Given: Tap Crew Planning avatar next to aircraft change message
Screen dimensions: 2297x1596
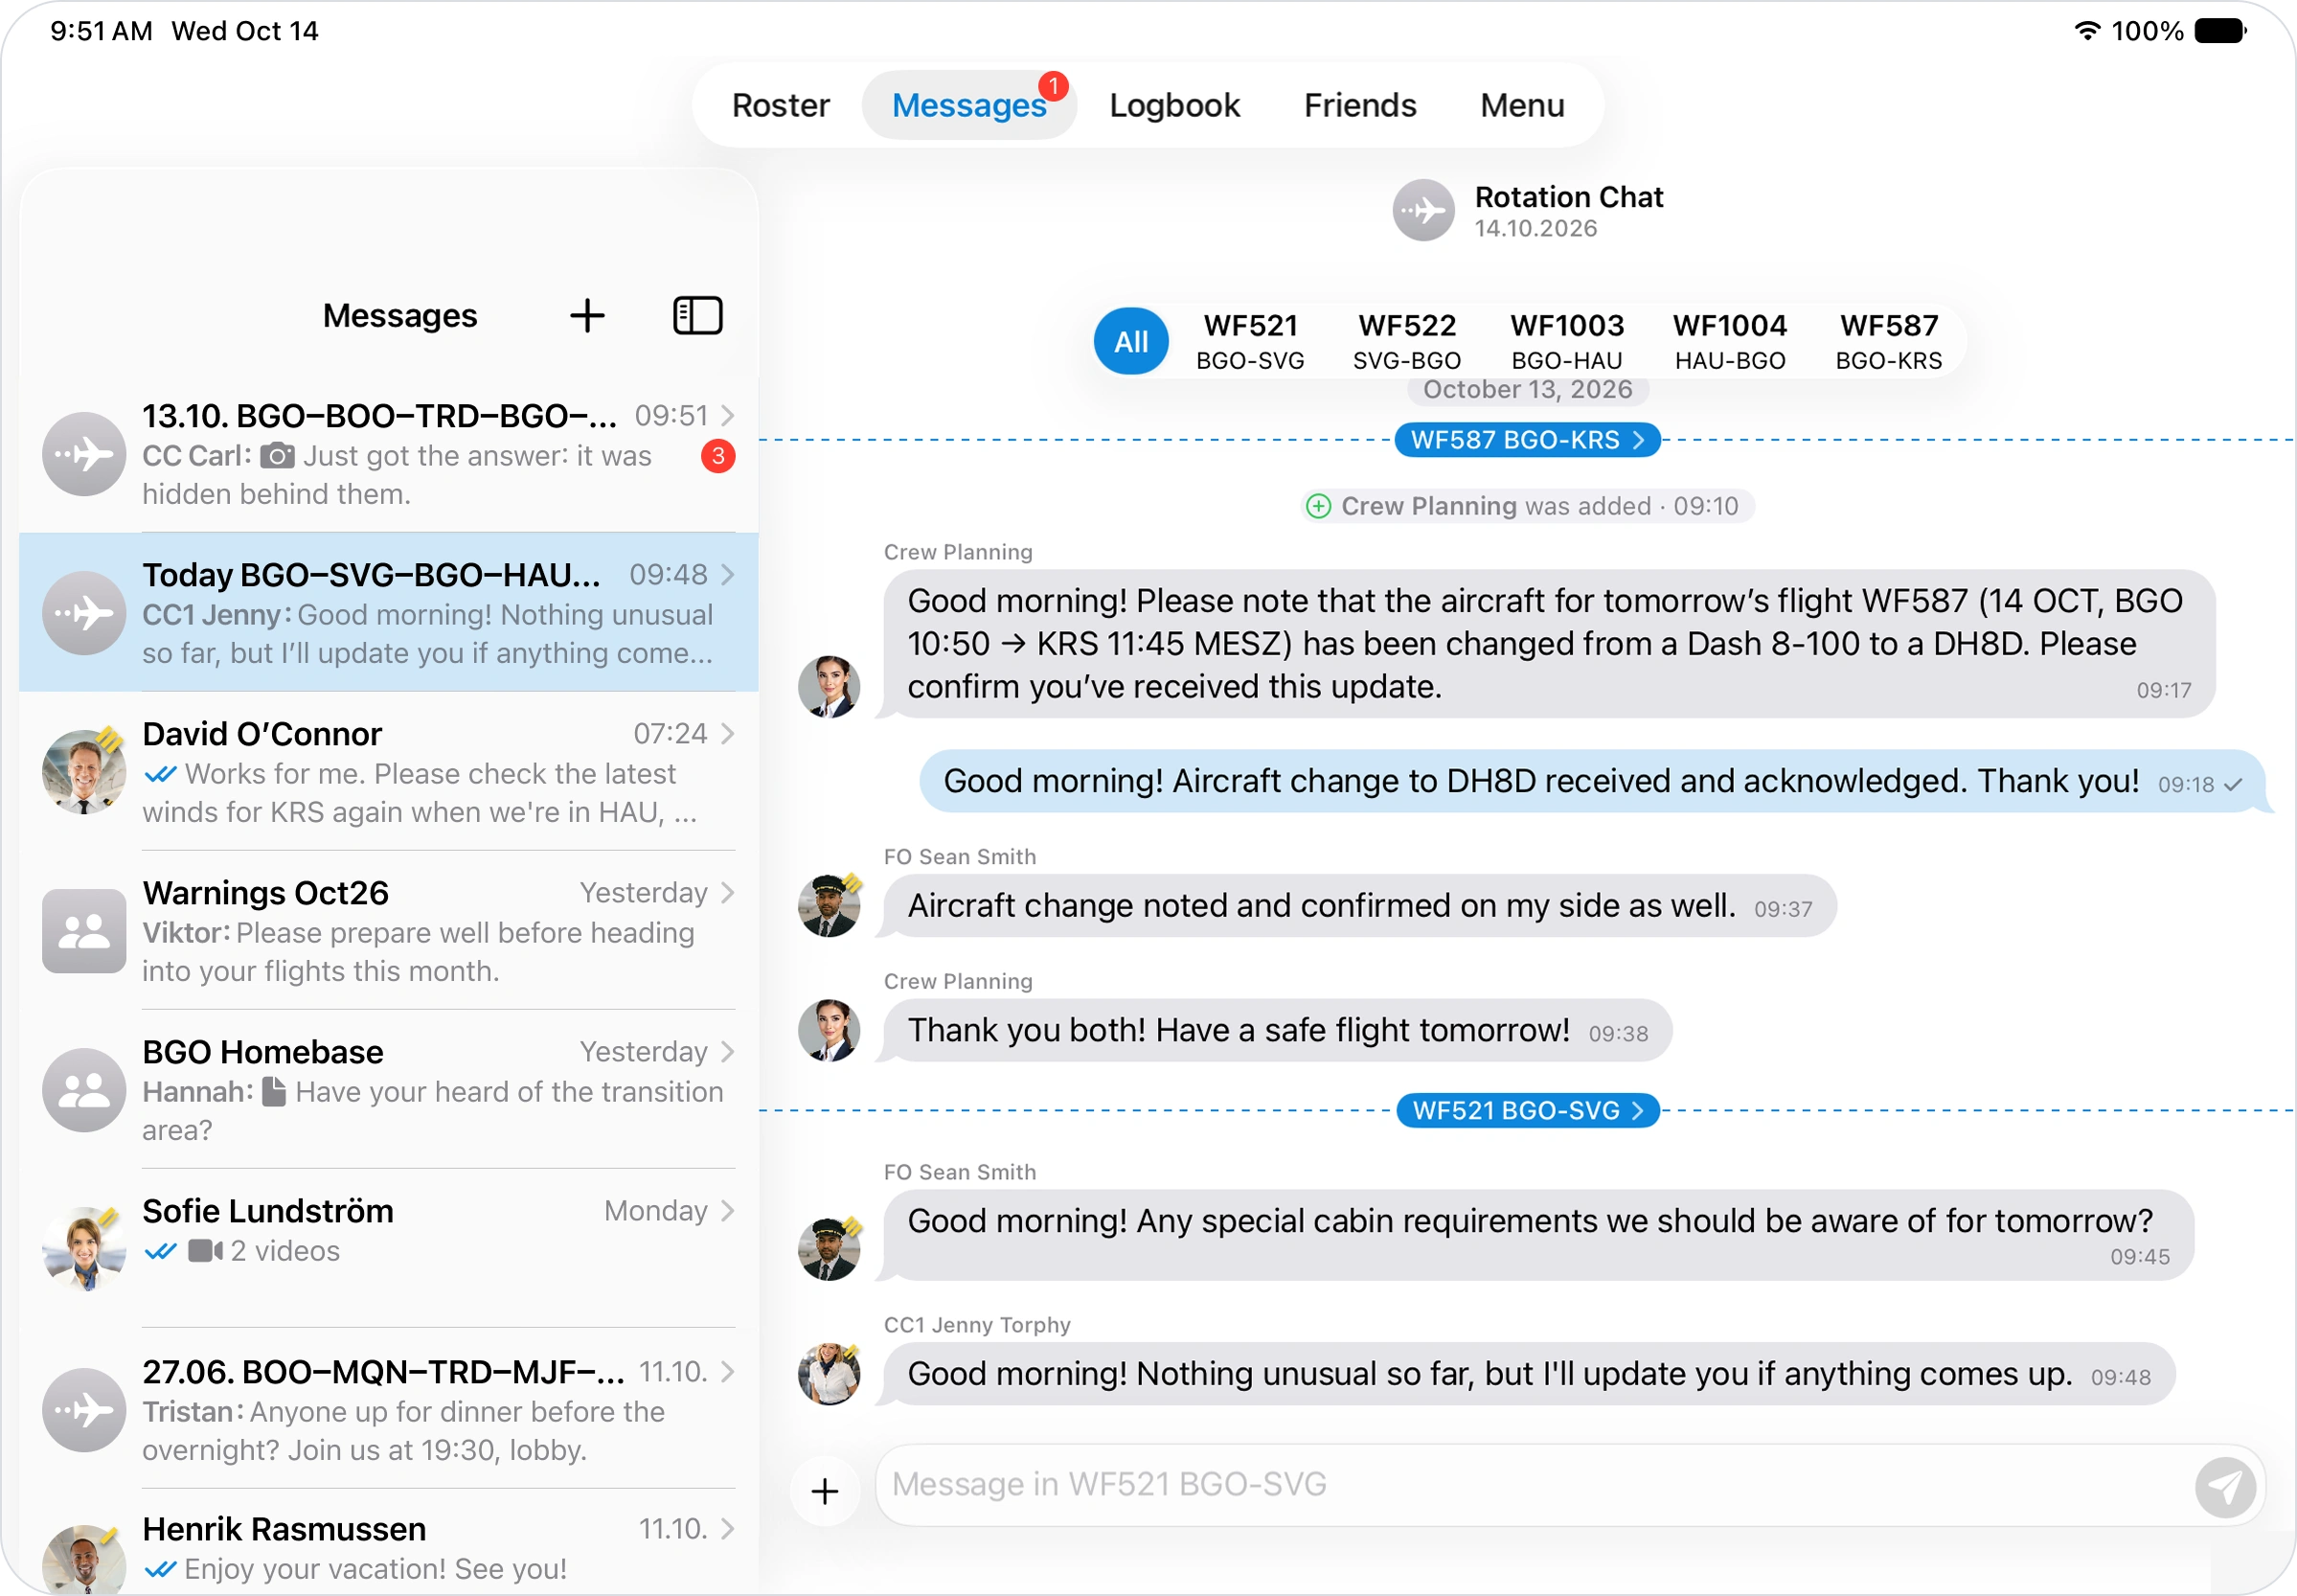Looking at the screenshot, I should (x=829, y=686).
